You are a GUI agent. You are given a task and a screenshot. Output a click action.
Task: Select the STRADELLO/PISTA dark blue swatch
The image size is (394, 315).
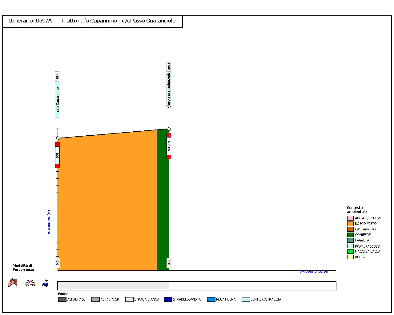[168, 299]
